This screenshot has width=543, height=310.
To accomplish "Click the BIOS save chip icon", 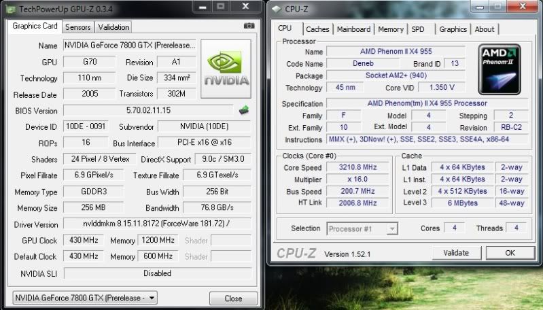I will [x=244, y=110].
